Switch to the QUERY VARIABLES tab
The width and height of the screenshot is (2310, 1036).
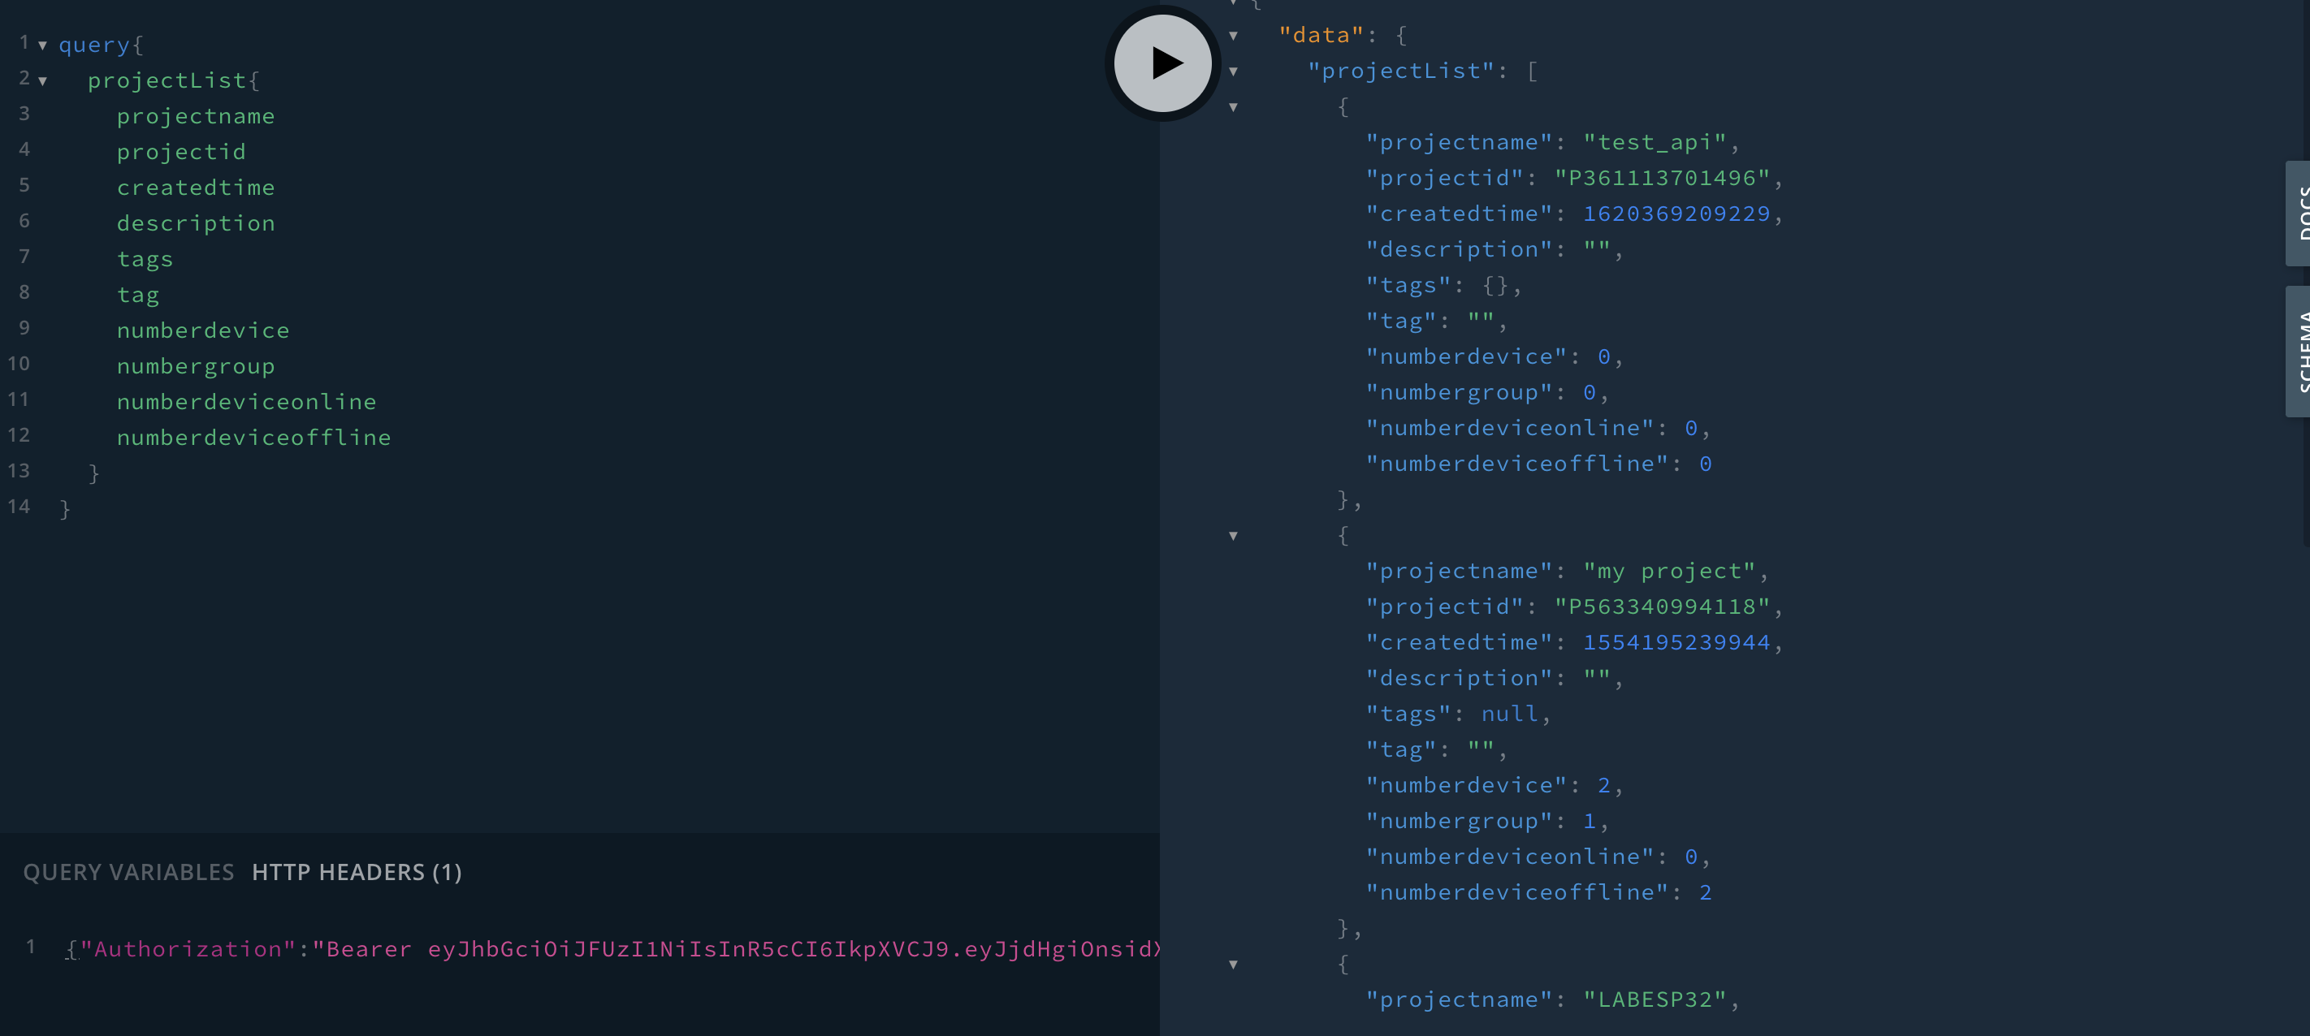tap(128, 872)
